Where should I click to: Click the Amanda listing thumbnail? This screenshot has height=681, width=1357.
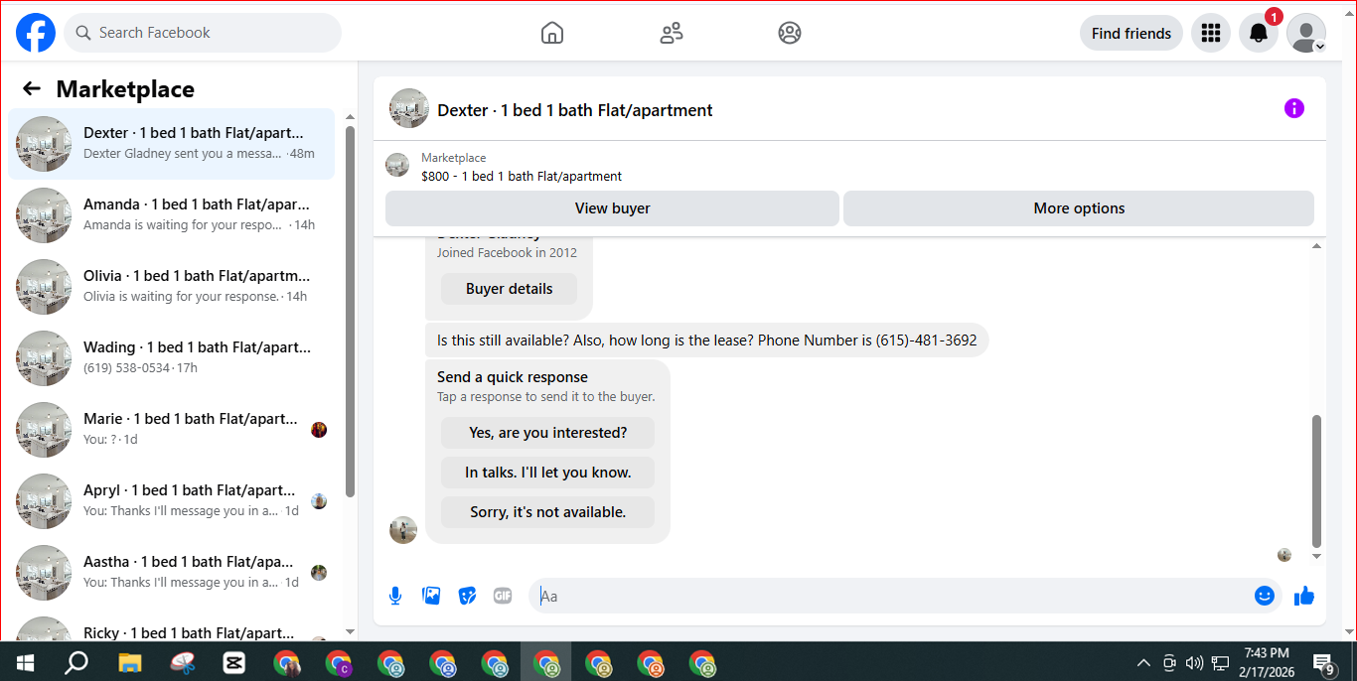44,215
